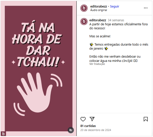This screenshot has height=137, width=153.
Task: Open editorabezz avatar beside the caption
Action: click(84, 22)
